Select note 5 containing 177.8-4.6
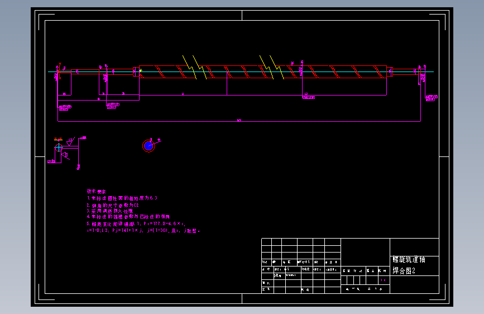This screenshot has height=314, width=484. [136, 223]
